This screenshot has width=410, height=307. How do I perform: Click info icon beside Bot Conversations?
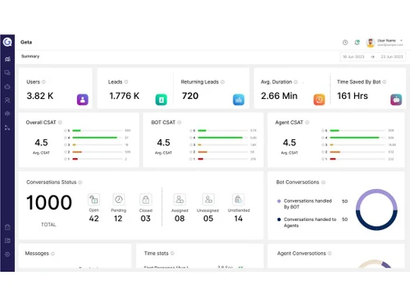tap(323, 183)
